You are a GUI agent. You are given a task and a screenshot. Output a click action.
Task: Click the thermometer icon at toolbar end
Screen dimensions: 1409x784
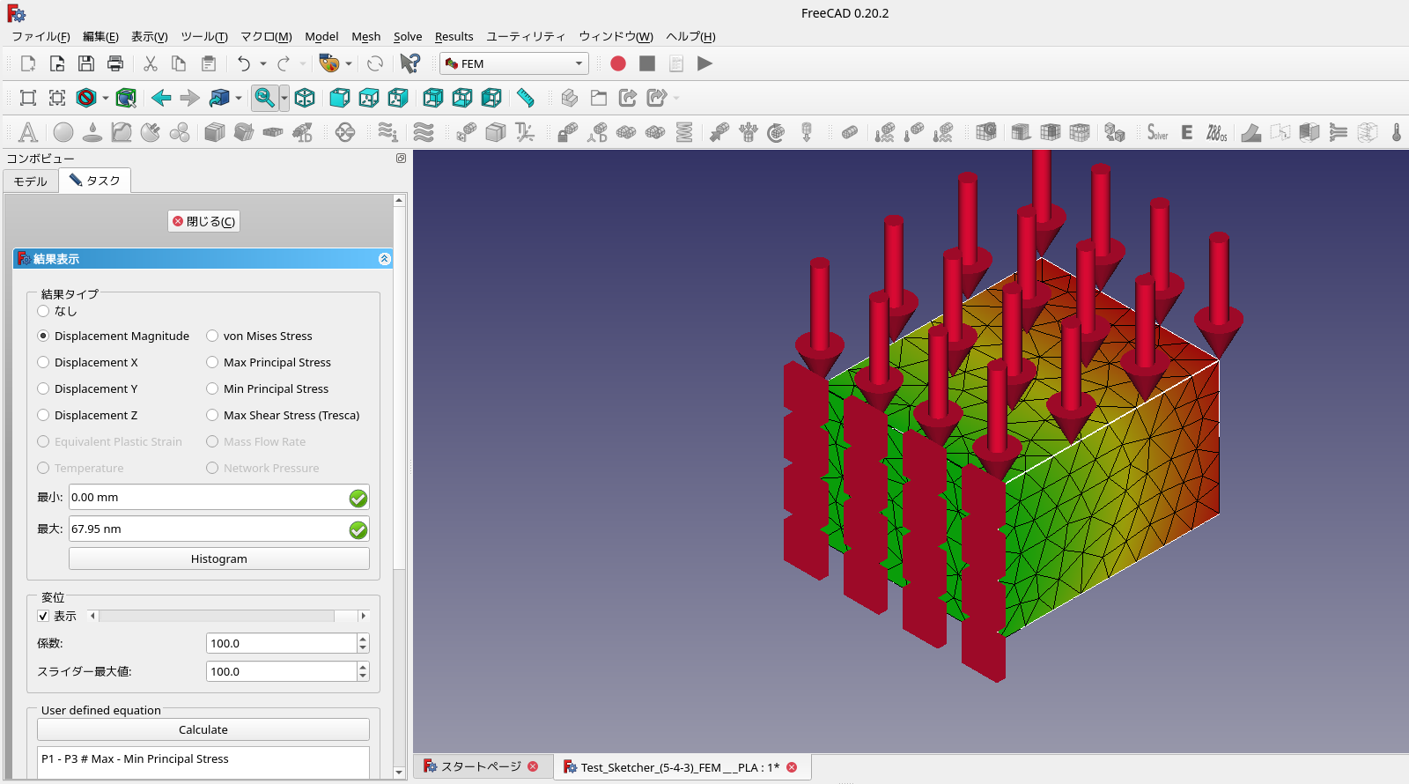coord(1397,132)
